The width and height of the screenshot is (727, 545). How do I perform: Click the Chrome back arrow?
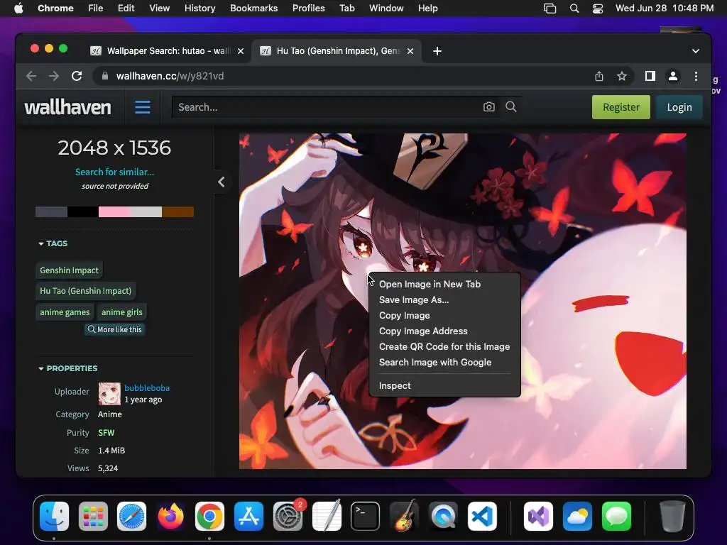[x=31, y=76]
